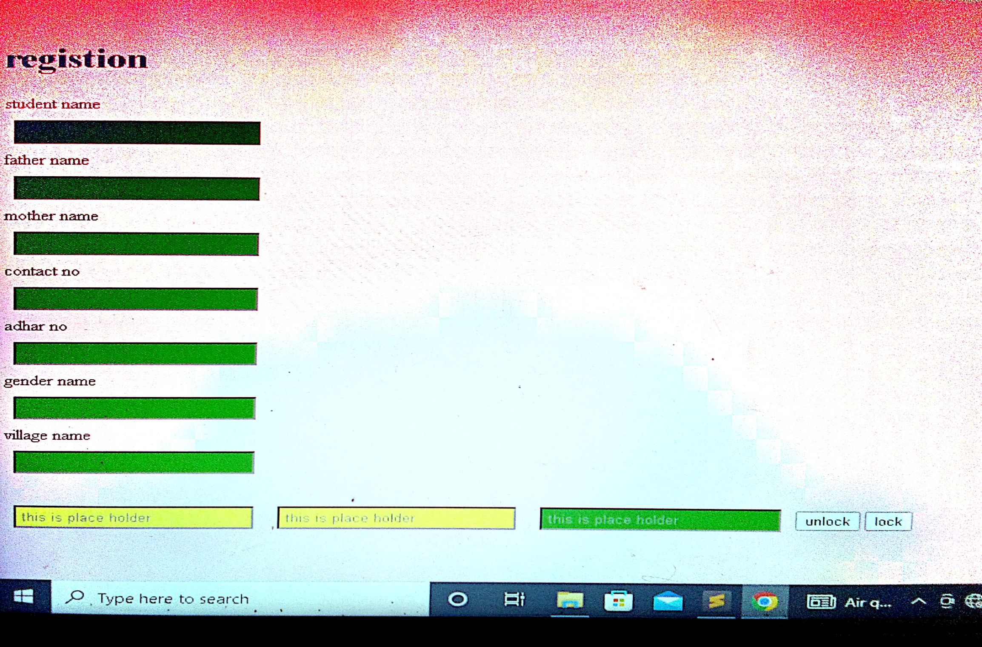The height and width of the screenshot is (647, 982).
Task: Click into contact no field
Action: 135,299
